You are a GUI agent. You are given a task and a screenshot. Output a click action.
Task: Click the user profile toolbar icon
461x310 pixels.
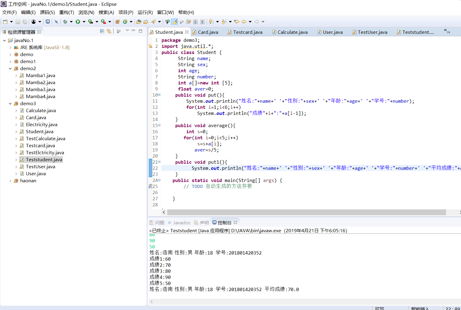click(x=34, y=22)
